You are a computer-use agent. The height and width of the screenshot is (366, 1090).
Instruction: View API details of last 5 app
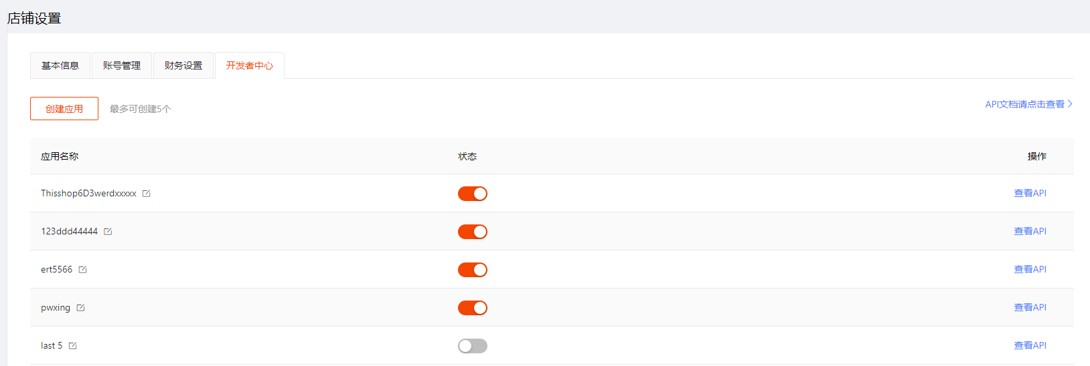pyautogui.click(x=1030, y=345)
